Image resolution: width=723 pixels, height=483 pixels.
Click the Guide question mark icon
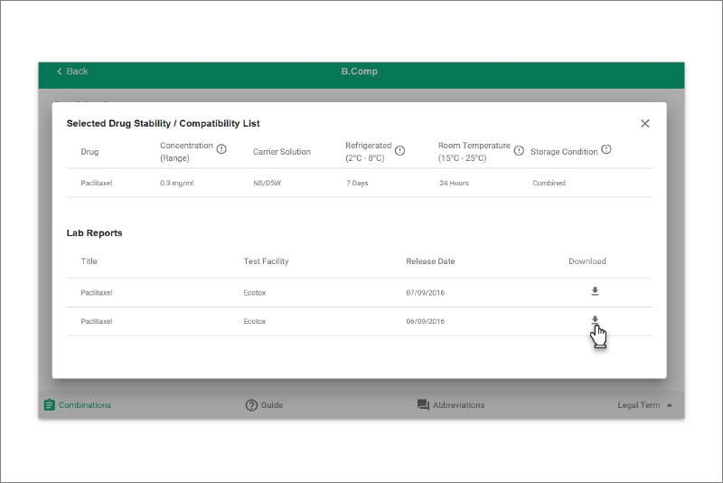[x=251, y=405]
